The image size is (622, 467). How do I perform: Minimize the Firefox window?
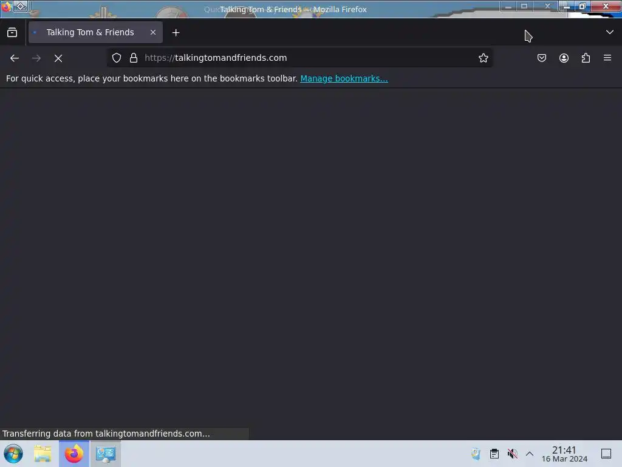pos(567,6)
